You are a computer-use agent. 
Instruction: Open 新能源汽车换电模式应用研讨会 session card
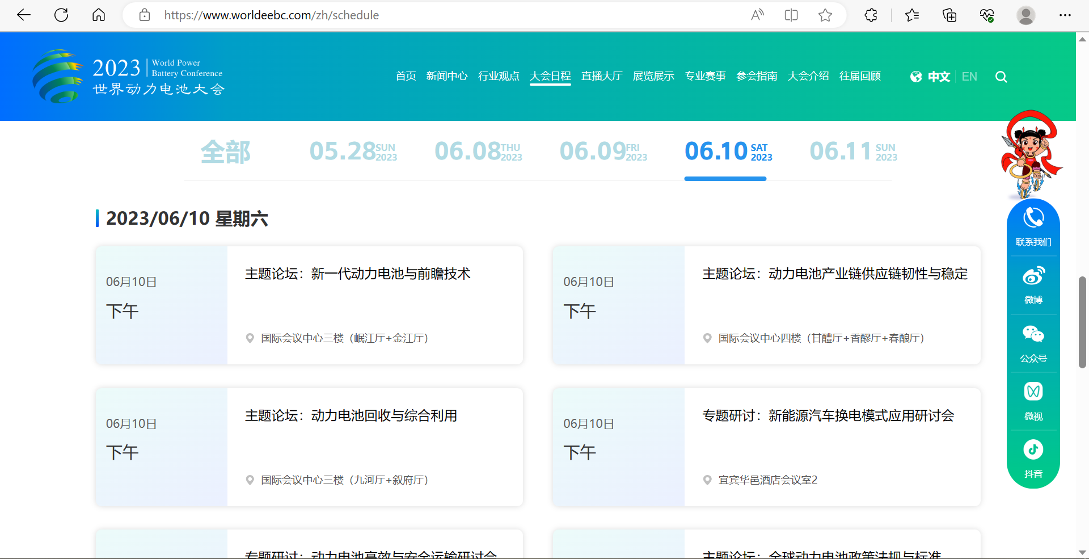pyautogui.click(x=828, y=416)
